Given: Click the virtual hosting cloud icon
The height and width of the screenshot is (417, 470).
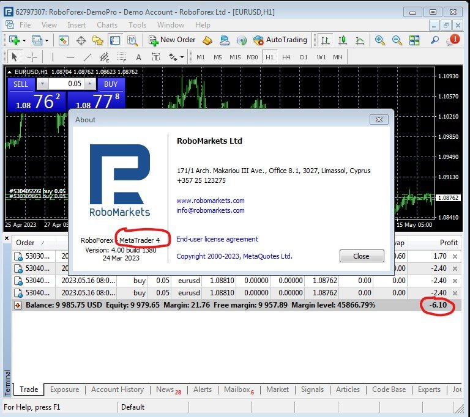Looking at the screenshot, I should (224, 40).
